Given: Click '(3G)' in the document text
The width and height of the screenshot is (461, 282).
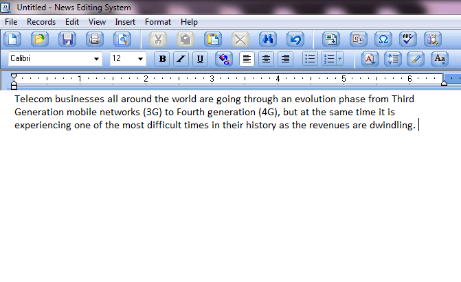Looking at the screenshot, I should pos(153,113).
